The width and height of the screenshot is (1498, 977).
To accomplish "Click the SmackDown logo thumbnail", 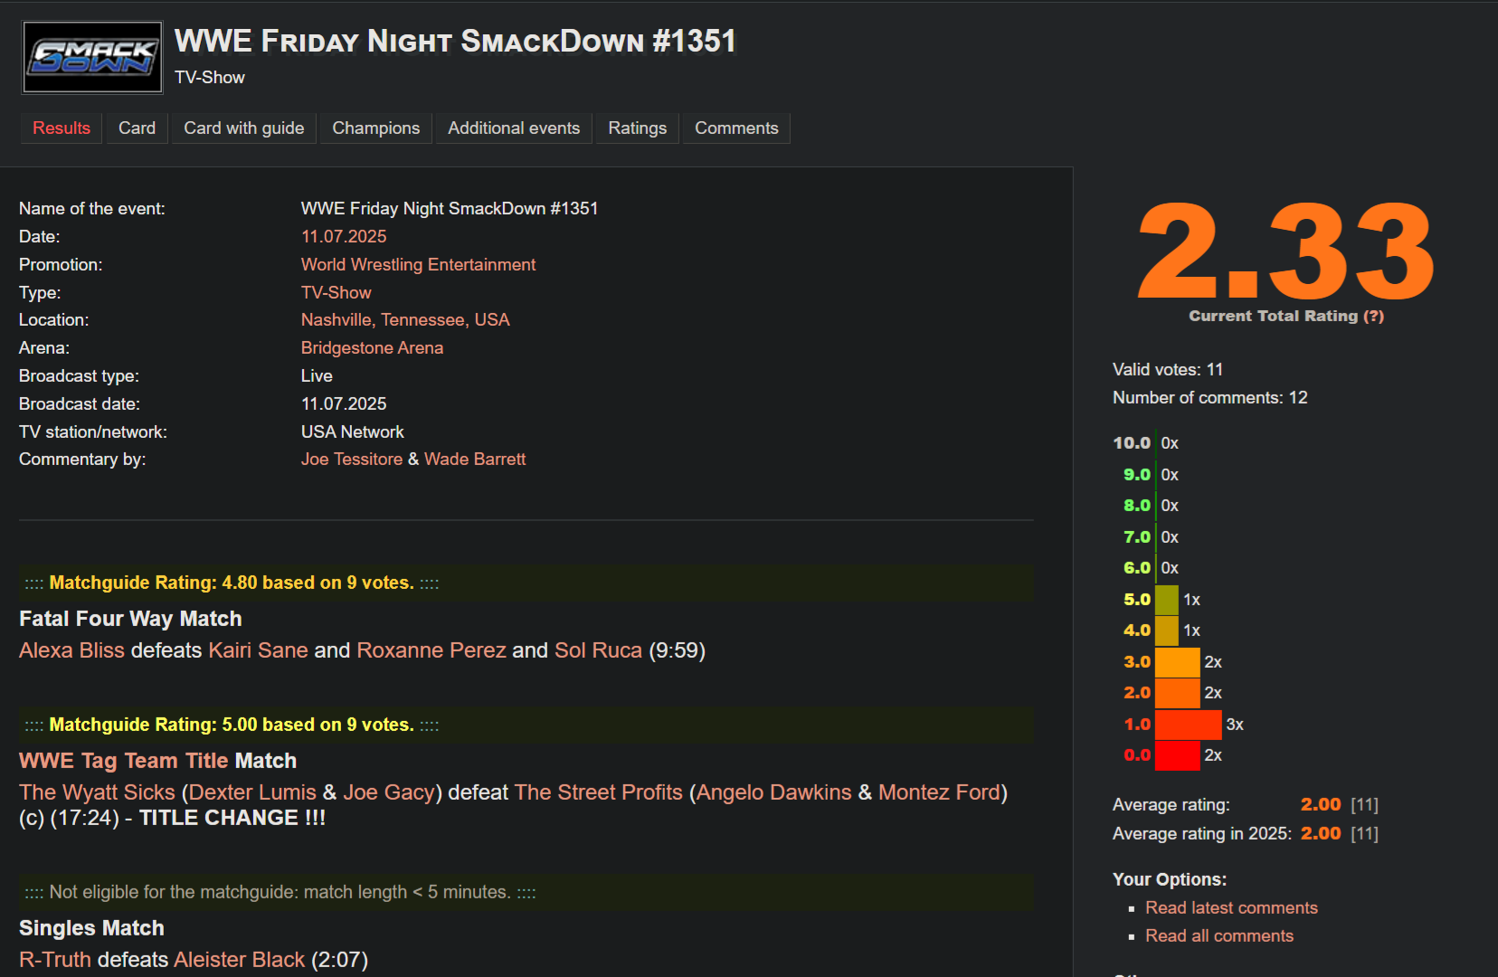I will (x=92, y=58).
